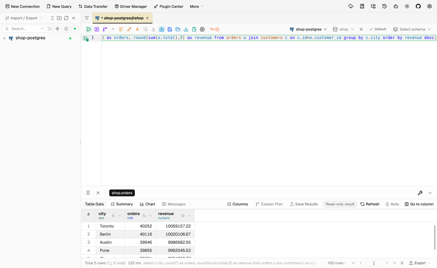This screenshot has width=437, height=268.
Task: Switch to the Summary tab
Action: (x=122, y=204)
